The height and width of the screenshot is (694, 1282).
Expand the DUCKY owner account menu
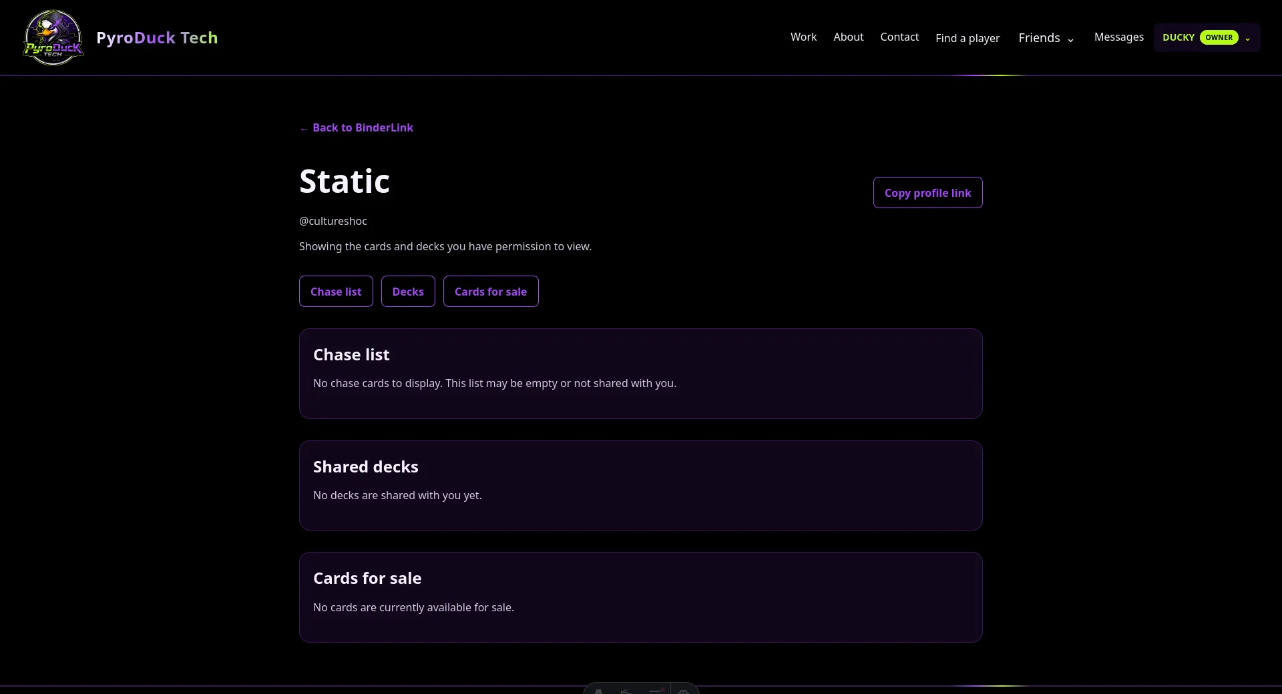(1207, 37)
